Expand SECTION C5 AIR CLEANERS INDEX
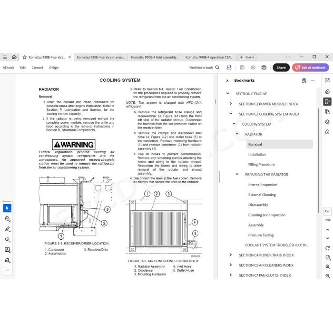The width and height of the screenshot is (333, 333). tap(231, 265)
